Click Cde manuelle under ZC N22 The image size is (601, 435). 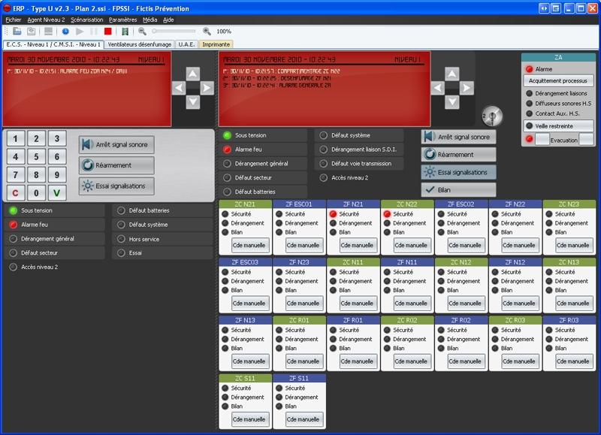coord(406,245)
